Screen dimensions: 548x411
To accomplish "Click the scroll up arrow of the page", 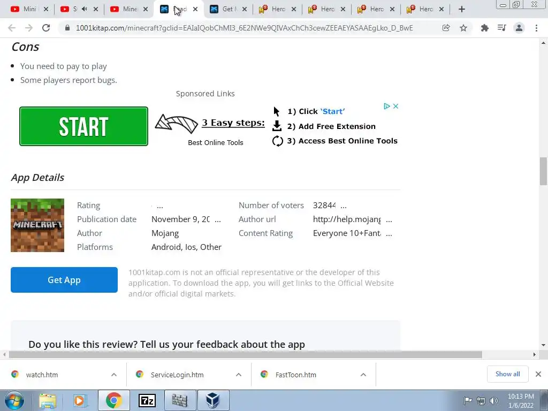I will pos(543,43).
